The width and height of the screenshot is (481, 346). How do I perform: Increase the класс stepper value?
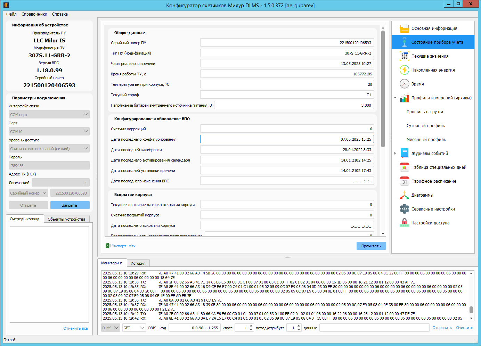point(251,326)
